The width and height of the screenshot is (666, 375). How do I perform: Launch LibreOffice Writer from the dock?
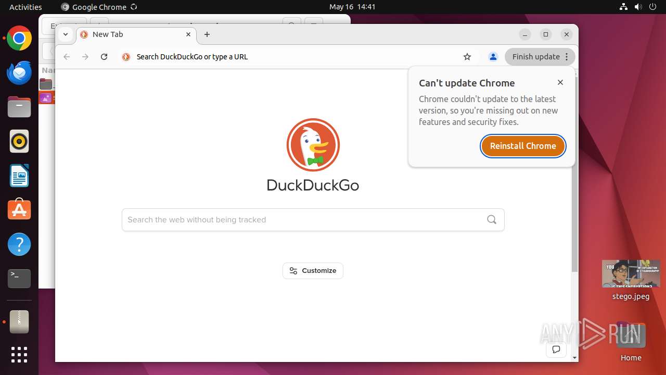(x=19, y=176)
